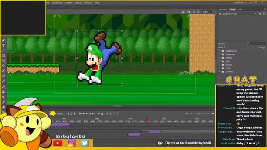Select the Pencil tool
Screen dimensions: 267x150
pyautogui.click(x=3, y=71)
